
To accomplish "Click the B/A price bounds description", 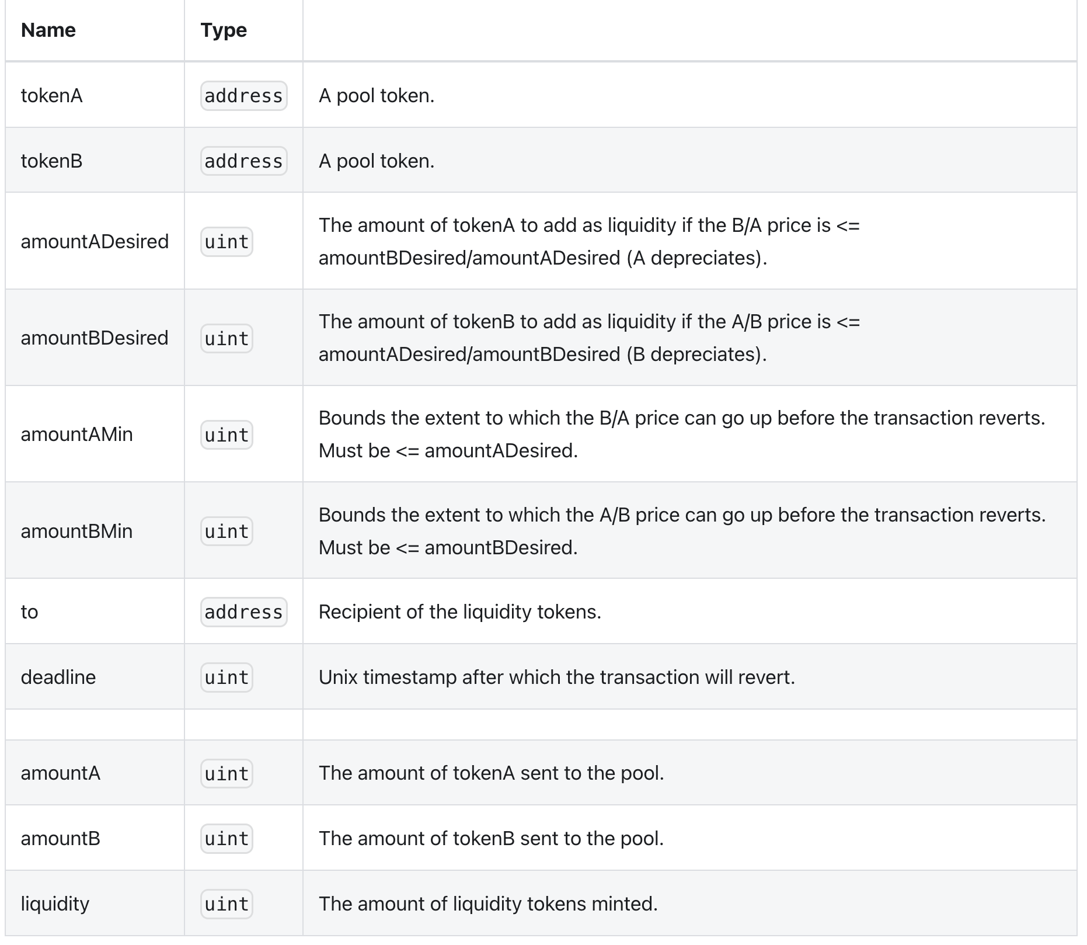I will [682, 434].
